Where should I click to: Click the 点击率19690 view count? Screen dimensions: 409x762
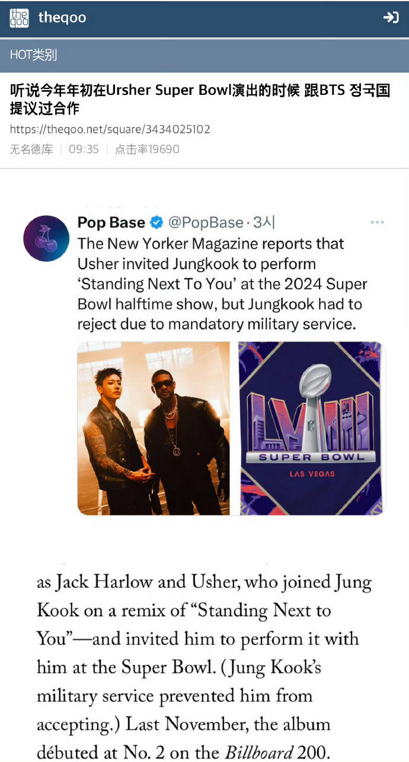click(147, 149)
